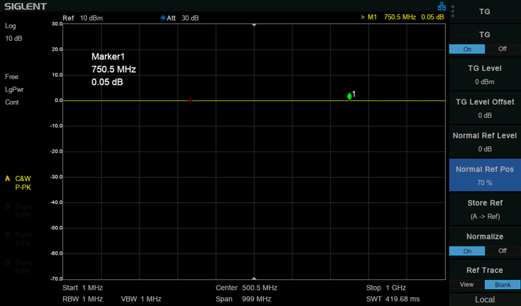Open Normal Ref Level setting
This screenshot has height=306, width=521.
485,142
